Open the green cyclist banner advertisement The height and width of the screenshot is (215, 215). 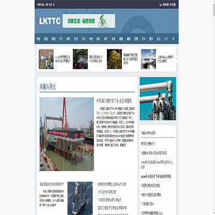coord(89,21)
